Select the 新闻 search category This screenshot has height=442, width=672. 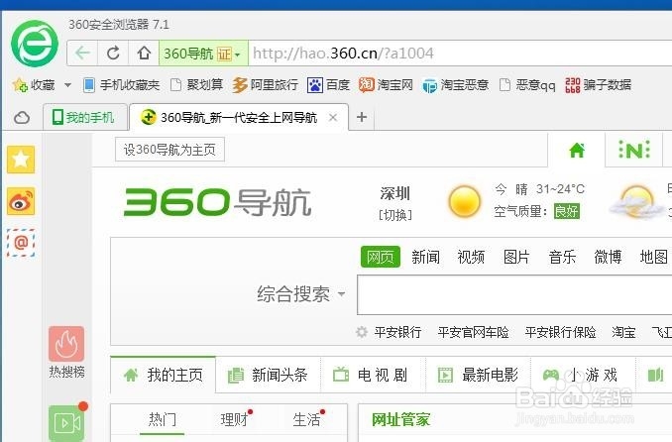click(425, 257)
